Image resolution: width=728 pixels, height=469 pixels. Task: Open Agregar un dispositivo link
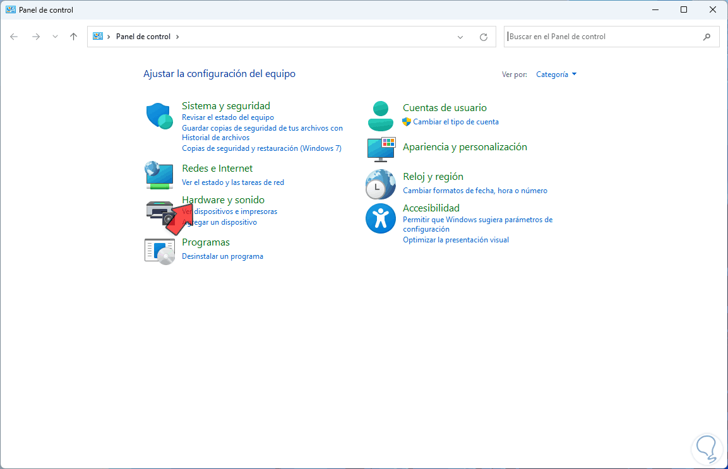pos(219,222)
